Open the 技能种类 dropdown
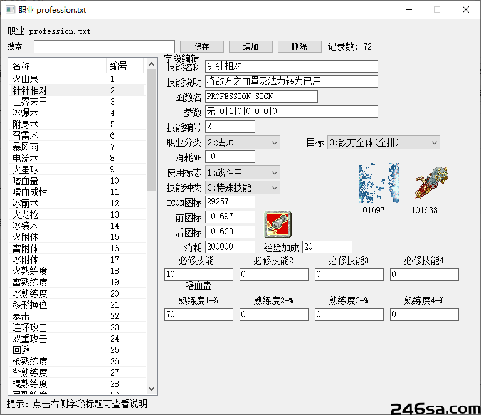The image size is (481, 415). (x=242, y=187)
